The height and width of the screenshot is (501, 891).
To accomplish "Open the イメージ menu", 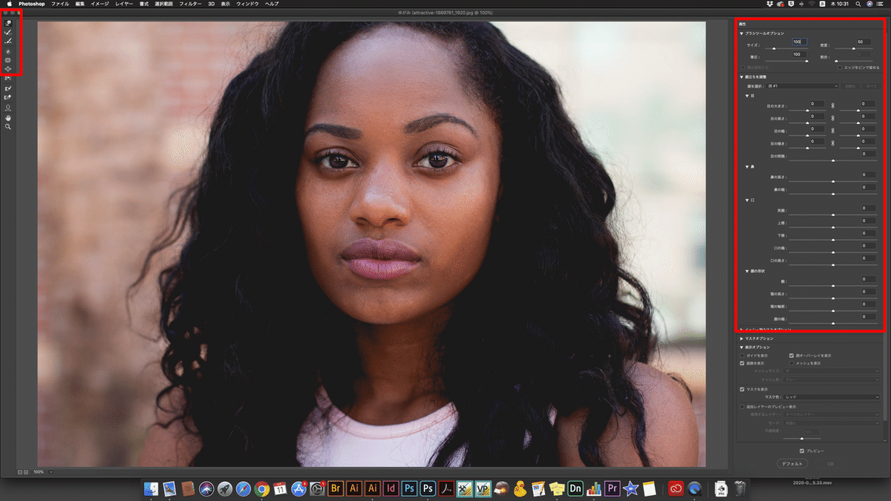I will (99, 4).
